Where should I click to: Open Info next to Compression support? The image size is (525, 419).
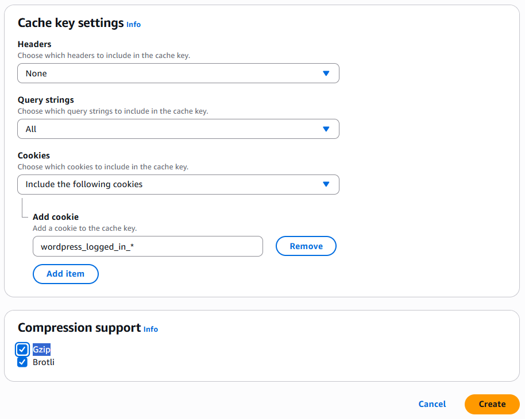click(x=150, y=329)
